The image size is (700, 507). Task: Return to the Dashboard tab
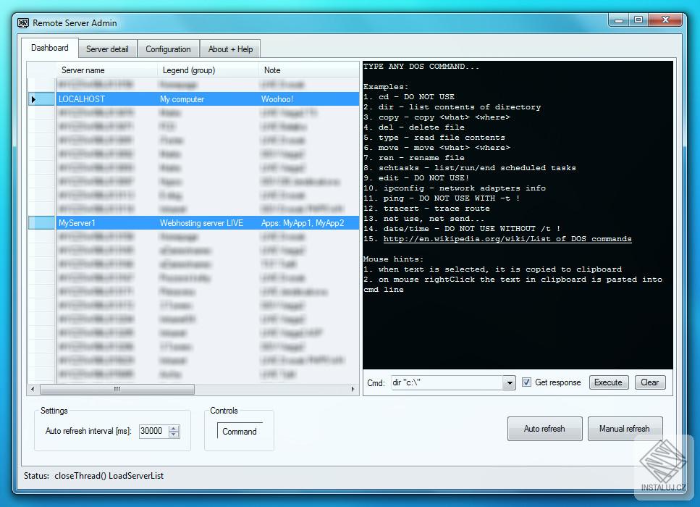(x=49, y=48)
